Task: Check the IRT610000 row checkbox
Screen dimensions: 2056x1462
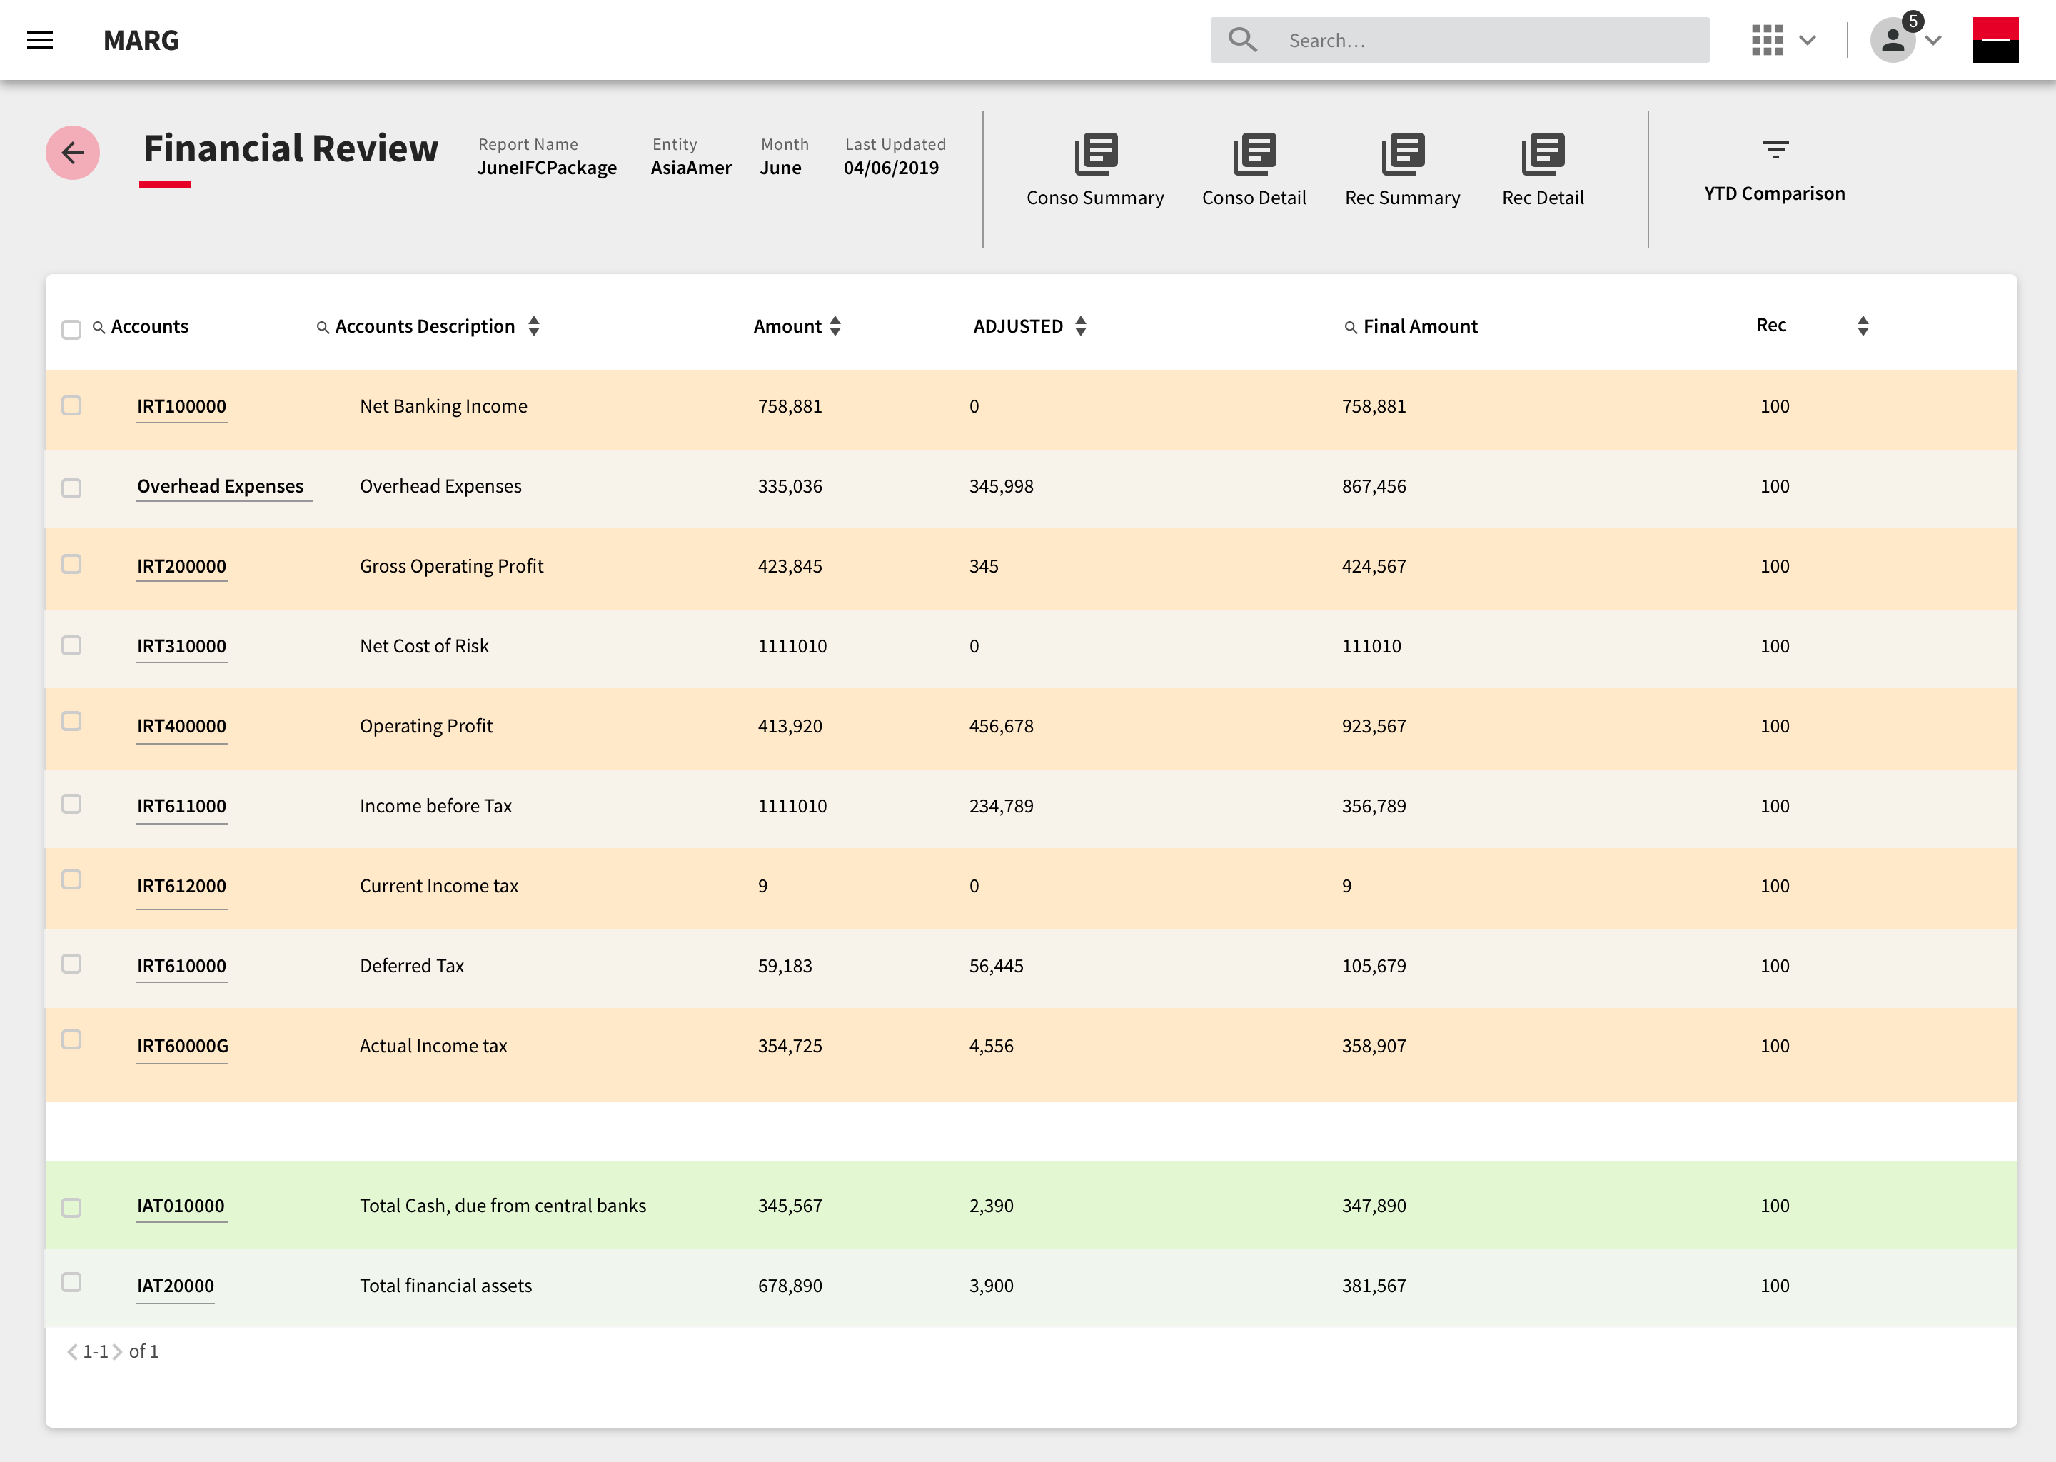Action: click(x=71, y=964)
